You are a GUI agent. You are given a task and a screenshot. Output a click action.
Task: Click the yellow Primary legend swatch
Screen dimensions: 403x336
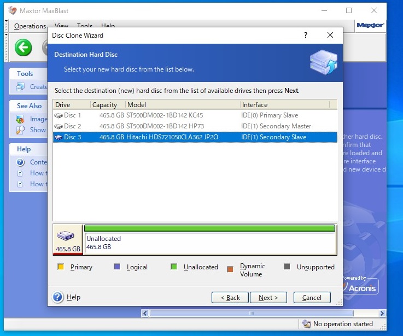point(61,267)
